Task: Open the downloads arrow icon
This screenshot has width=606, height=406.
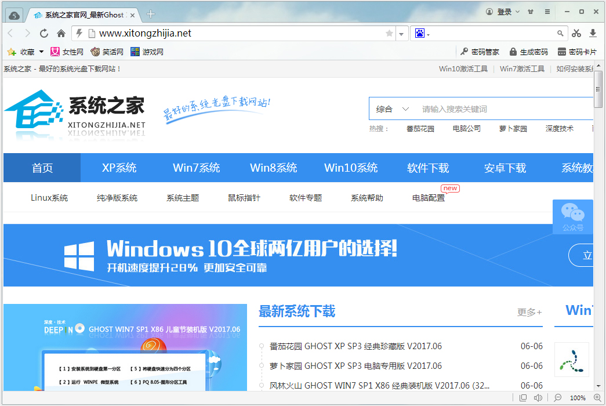Action: [593, 34]
